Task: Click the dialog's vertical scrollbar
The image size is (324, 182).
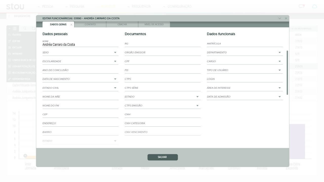Action: (x=287, y=73)
